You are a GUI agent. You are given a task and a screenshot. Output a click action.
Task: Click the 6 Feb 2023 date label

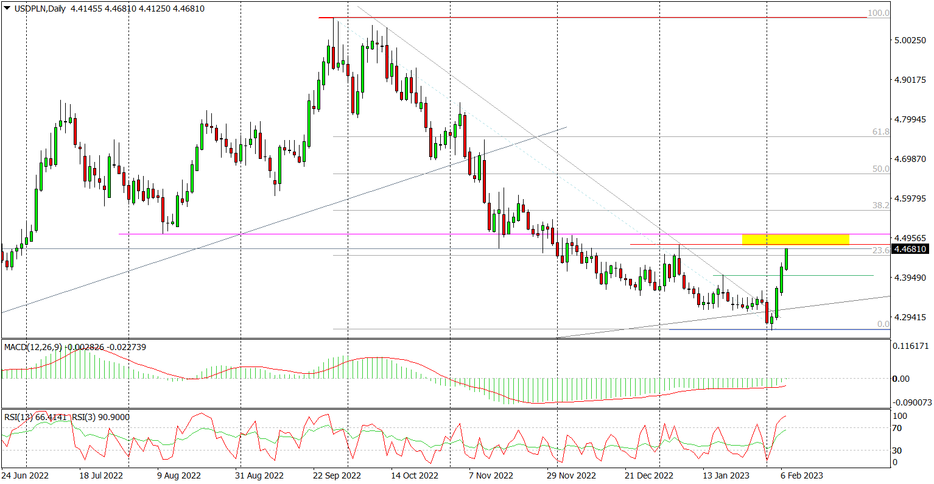(x=802, y=474)
